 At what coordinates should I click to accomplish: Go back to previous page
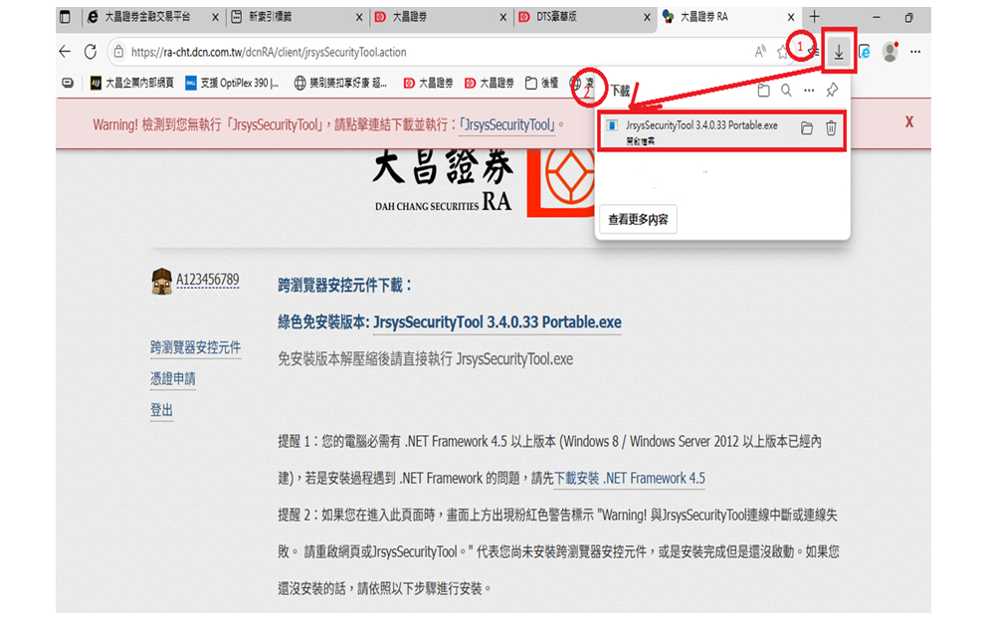click(x=66, y=52)
